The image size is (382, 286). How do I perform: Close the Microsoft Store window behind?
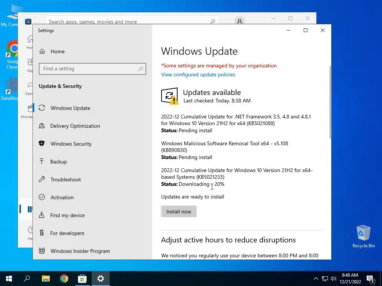coord(308,18)
